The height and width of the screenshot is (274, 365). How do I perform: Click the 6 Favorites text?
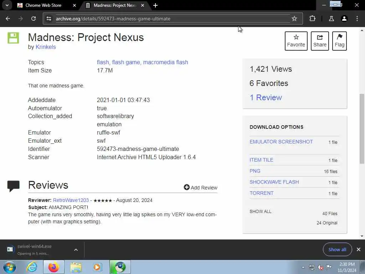point(269,83)
